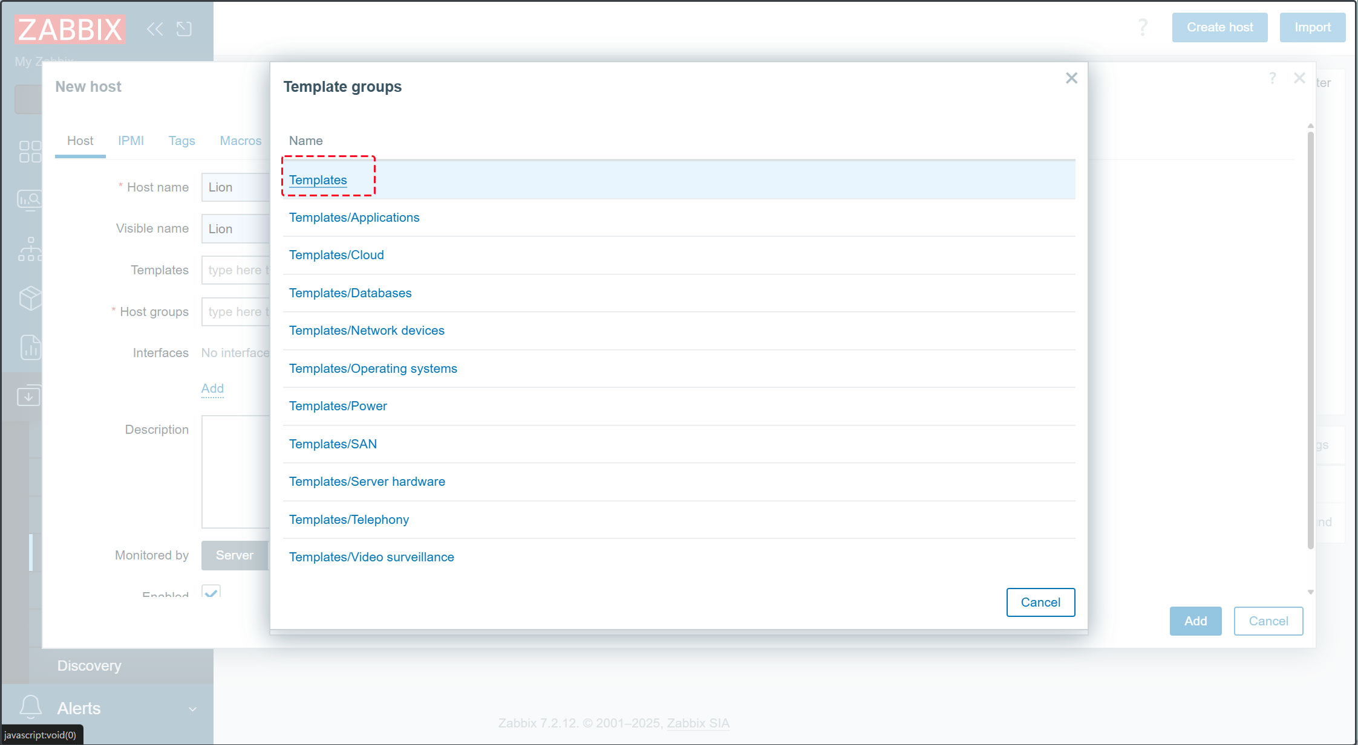Click the sidebar kiosk mode icon
Screen dimensions: 1358x745
click(184, 28)
